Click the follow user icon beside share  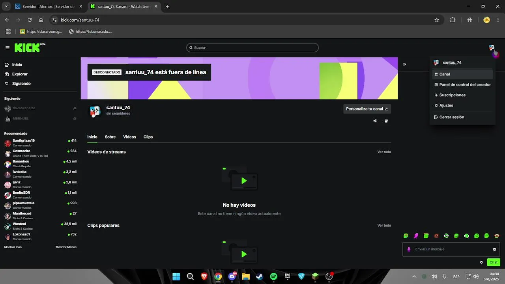pyautogui.click(x=386, y=121)
